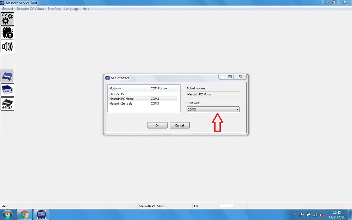Open the Action Center flag icon

tap(302, 215)
